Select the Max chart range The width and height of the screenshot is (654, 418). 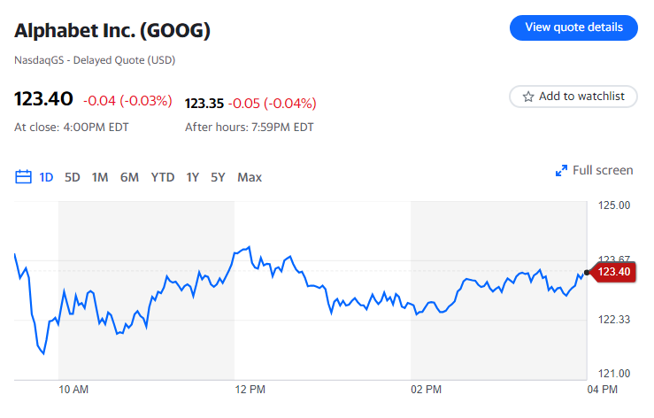click(250, 177)
